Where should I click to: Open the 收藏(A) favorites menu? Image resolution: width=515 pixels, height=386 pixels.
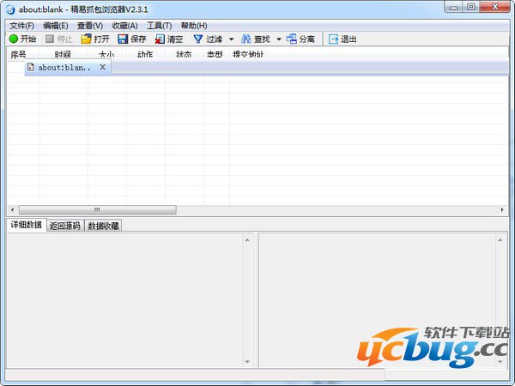tap(124, 26)
